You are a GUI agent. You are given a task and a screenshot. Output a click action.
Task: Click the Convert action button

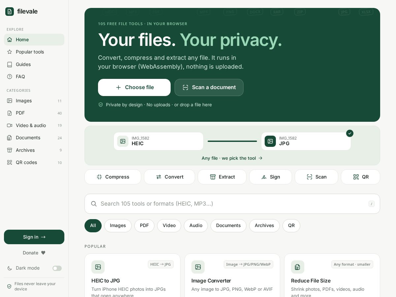point(169,177)
